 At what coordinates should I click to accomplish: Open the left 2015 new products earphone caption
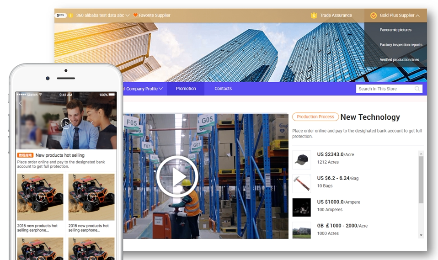[37, 228]
